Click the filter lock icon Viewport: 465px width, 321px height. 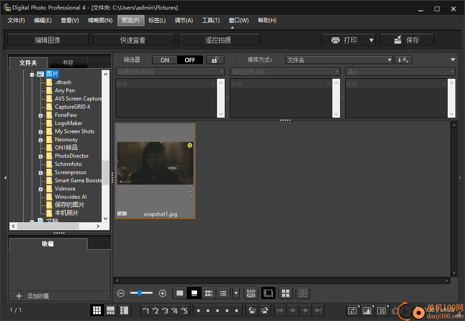(215, 60)
